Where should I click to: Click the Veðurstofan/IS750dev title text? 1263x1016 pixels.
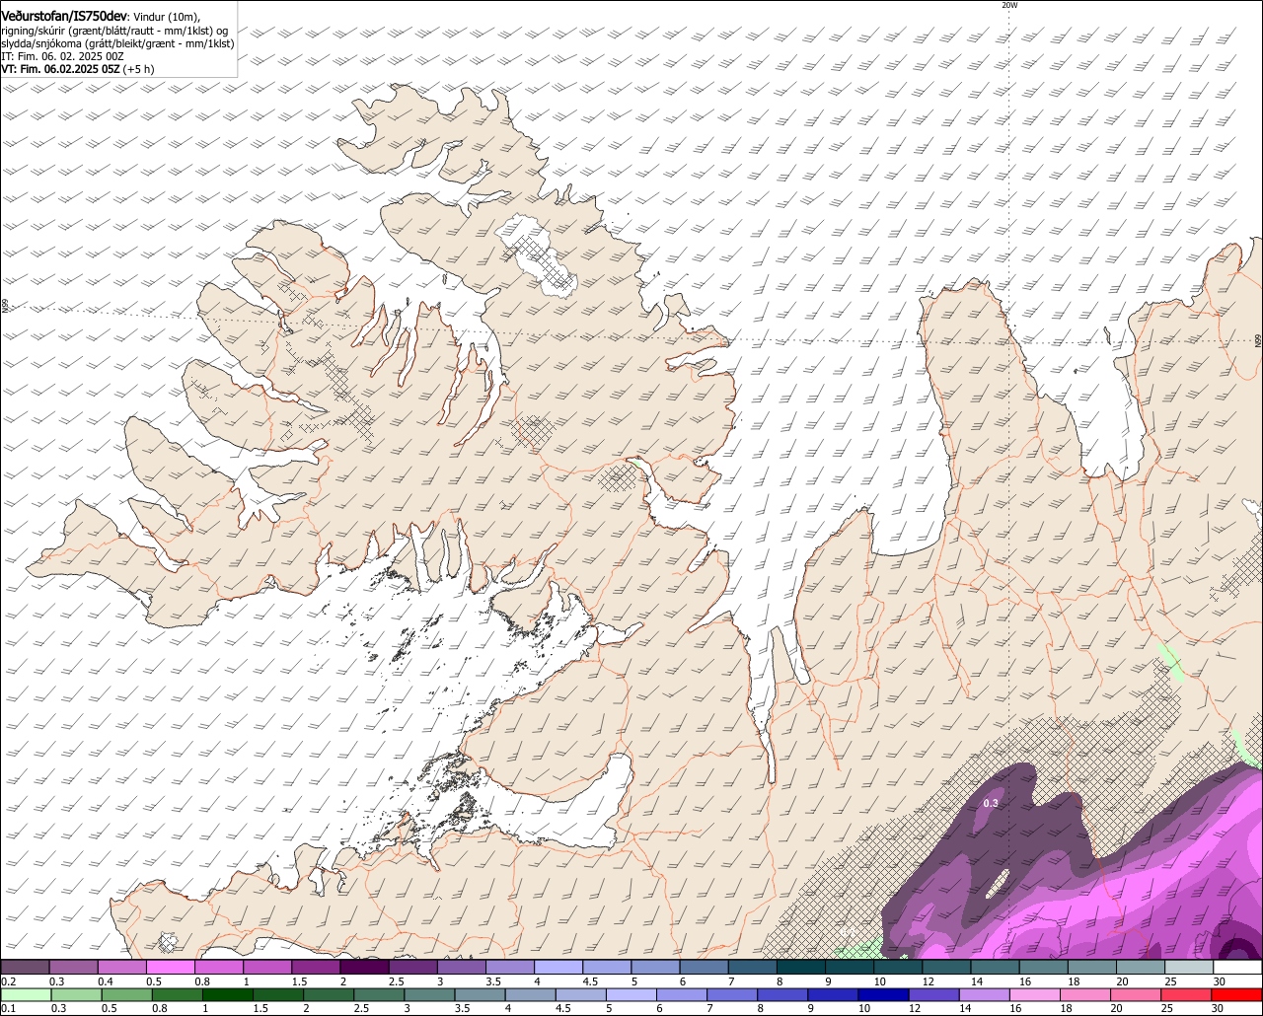pos(64,16)
